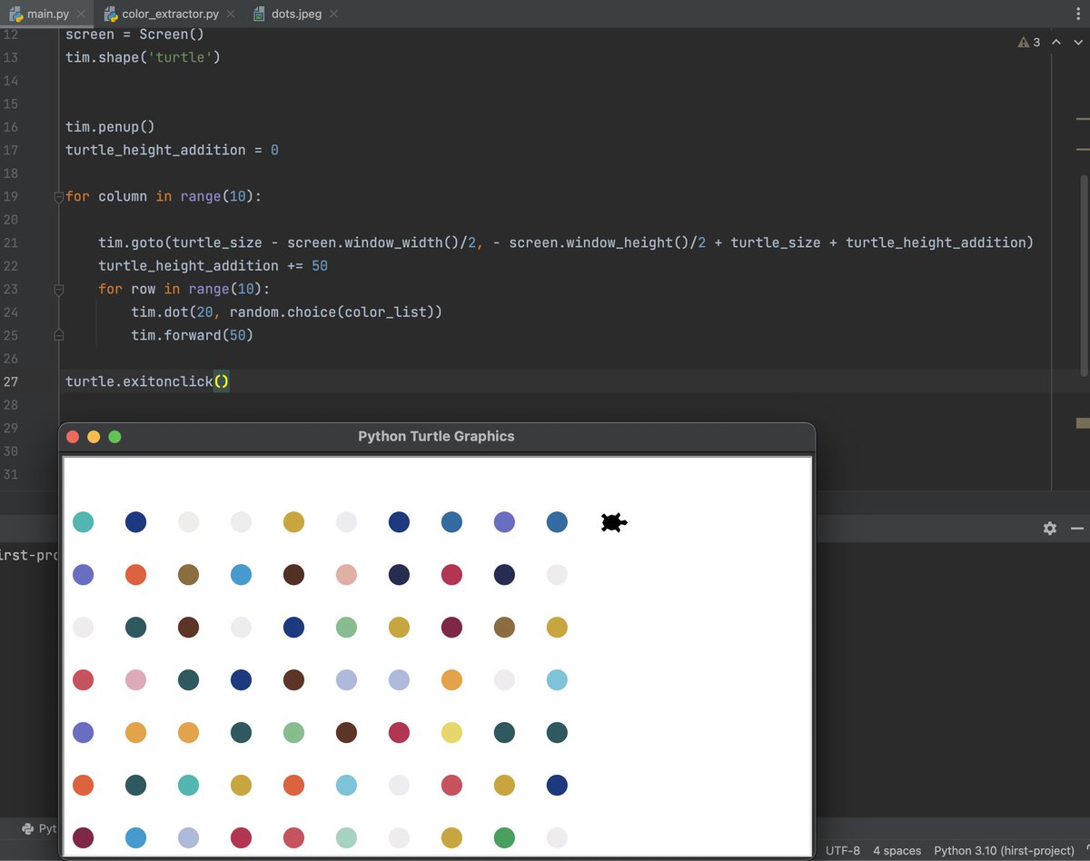
Task: Click the color_extractor.py Python file icon
Action: click(x=111, y=14)
